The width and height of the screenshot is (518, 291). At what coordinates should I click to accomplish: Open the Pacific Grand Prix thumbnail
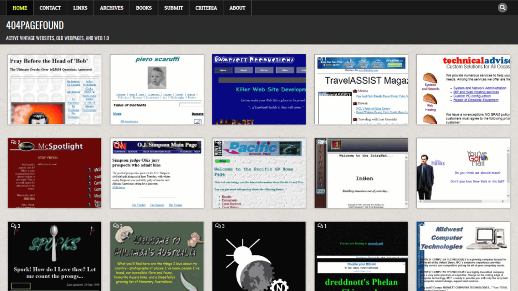click(259, 173)
